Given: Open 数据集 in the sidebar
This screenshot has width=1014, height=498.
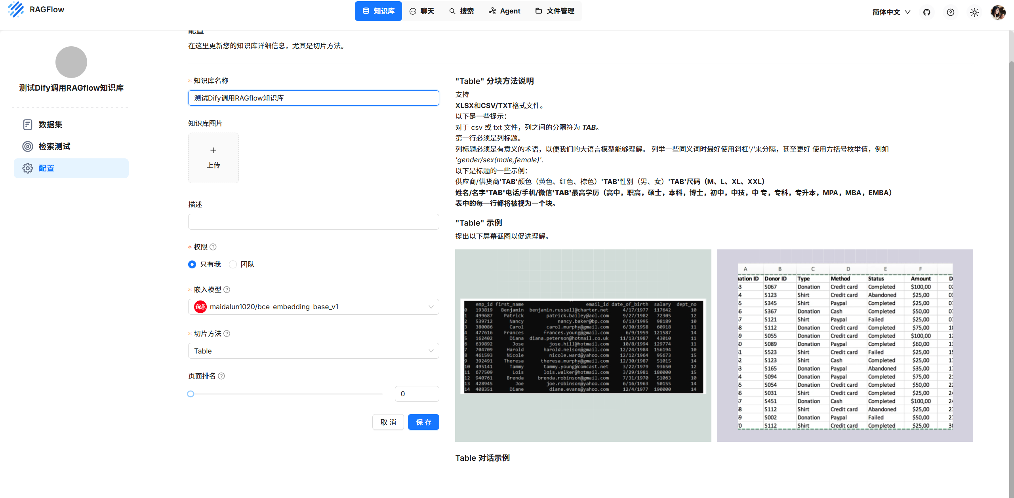Looking at the screenshot, I should point(50,125).
